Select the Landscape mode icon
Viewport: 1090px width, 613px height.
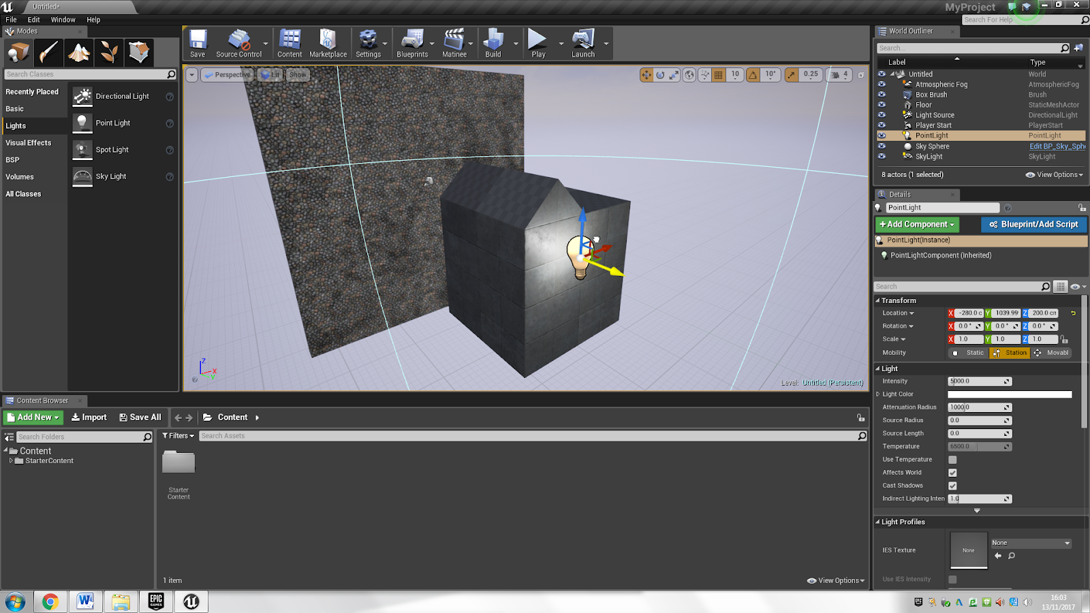pyautogui.click(x=78, y=52)
